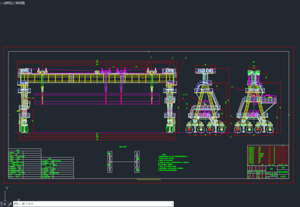Close the command line window
The width and height of the screenshot is (300, 207).
(5, 204)
